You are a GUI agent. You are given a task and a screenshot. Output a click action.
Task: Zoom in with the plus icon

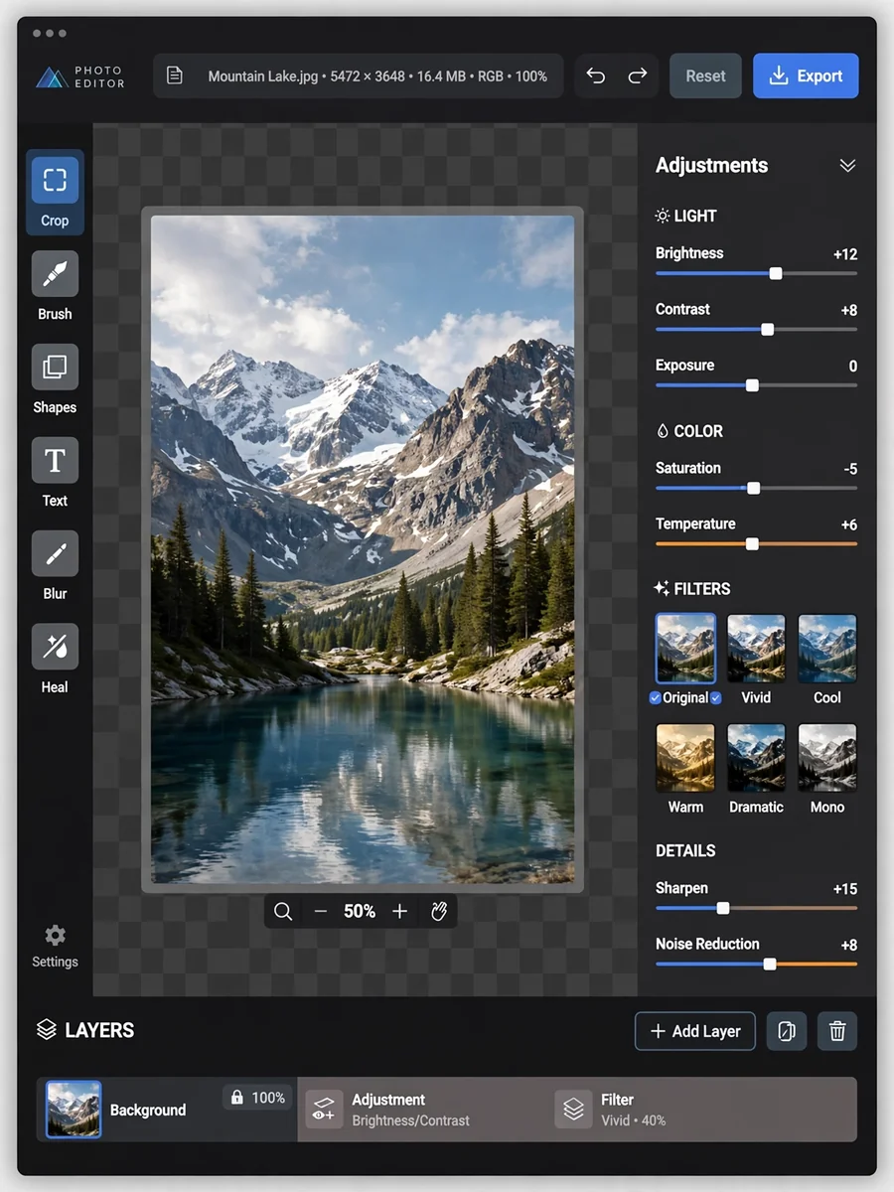click(399, 911)
